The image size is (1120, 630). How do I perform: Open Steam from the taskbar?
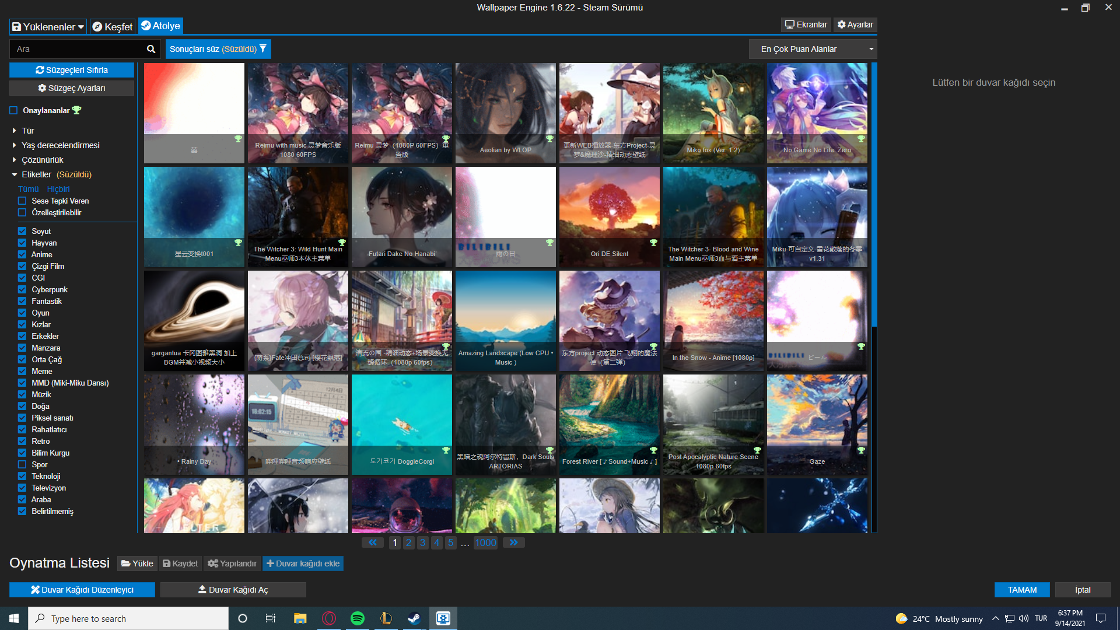(414, 618)
